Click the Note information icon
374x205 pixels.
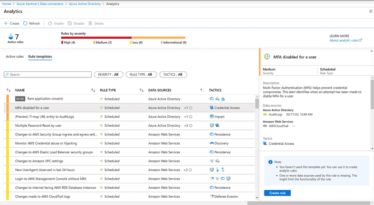point(270,162)
